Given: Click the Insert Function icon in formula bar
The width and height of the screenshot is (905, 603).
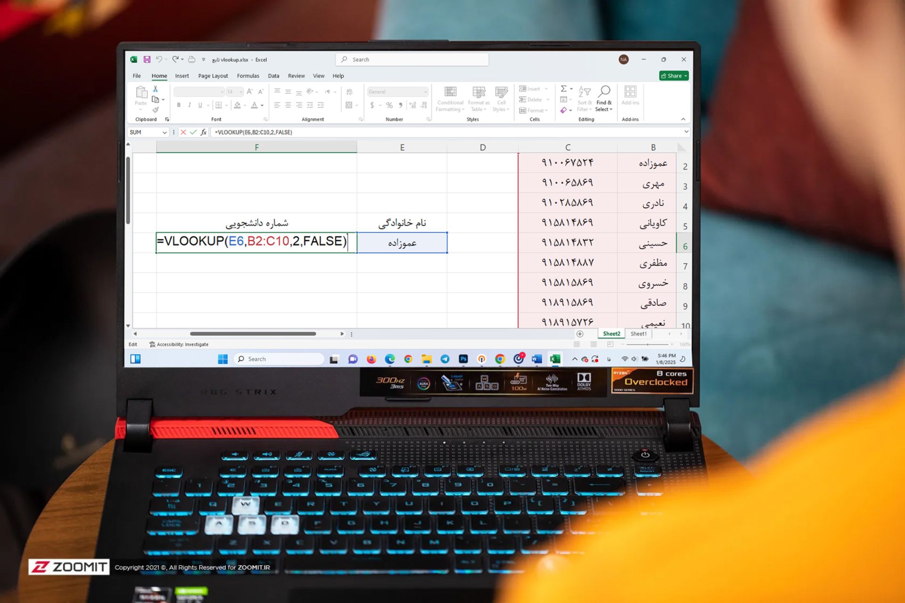Looking at the screenshot, I should click(x=206, y=132).
